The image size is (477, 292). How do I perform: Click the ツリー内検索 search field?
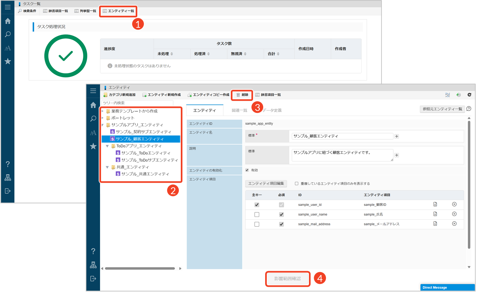click(132, 103)
